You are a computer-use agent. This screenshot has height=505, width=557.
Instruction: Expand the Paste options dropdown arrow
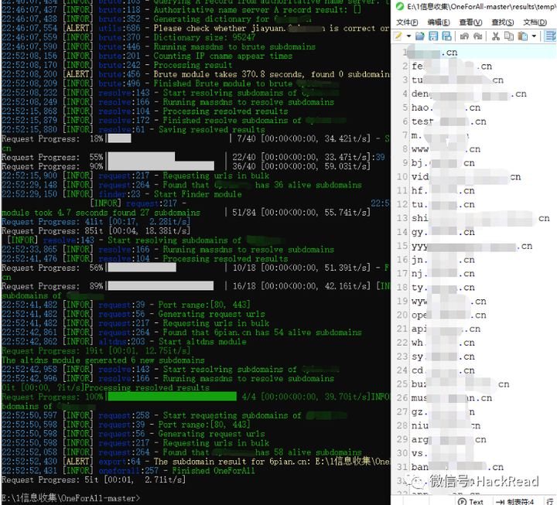pyautogui.click(x=534, y=36)
